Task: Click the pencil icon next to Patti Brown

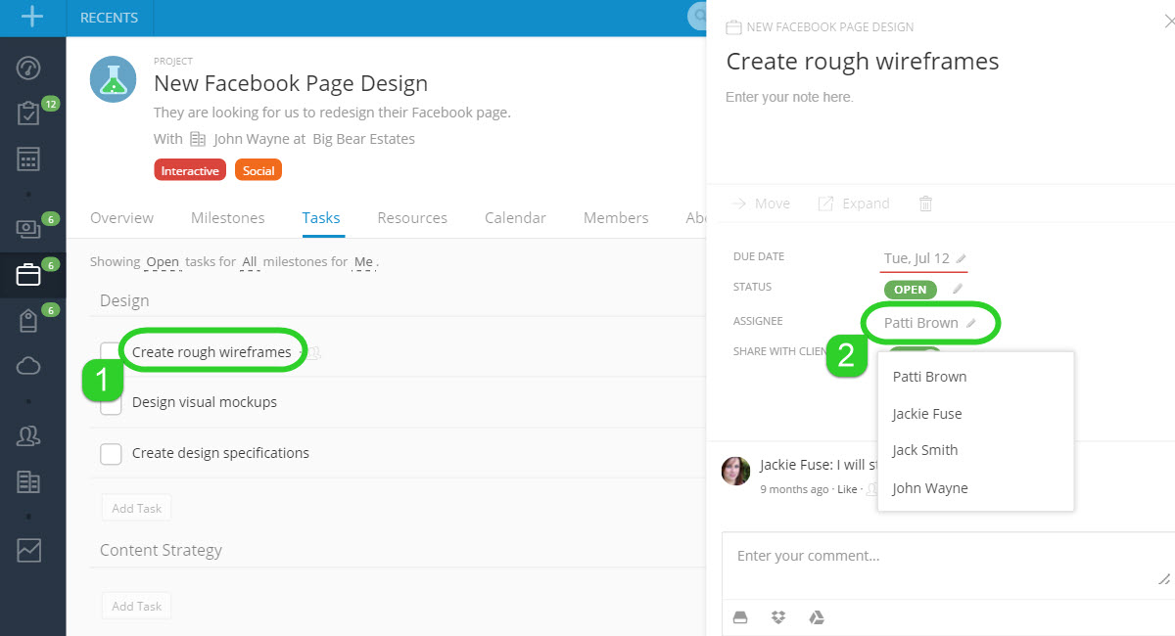Action: point(970,323)
